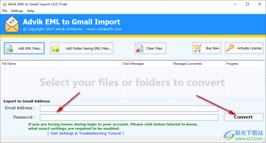Focus the Email Address input field
Screen dimensions: 266x143
pyautogui.click(x=129, y=108)
